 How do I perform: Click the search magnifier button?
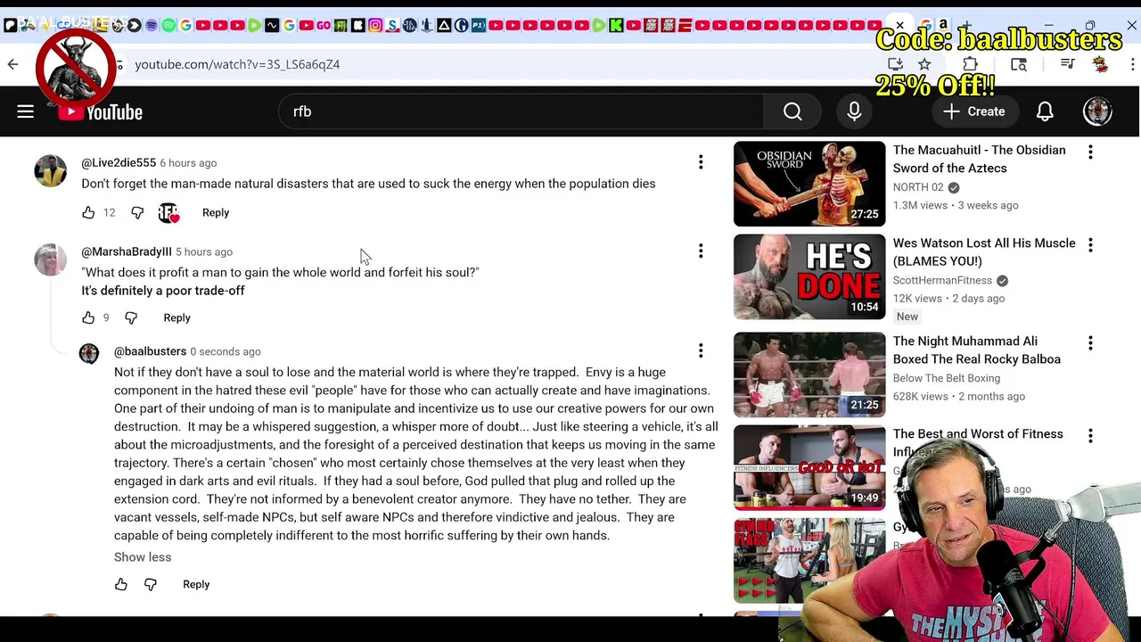(792, 111)
